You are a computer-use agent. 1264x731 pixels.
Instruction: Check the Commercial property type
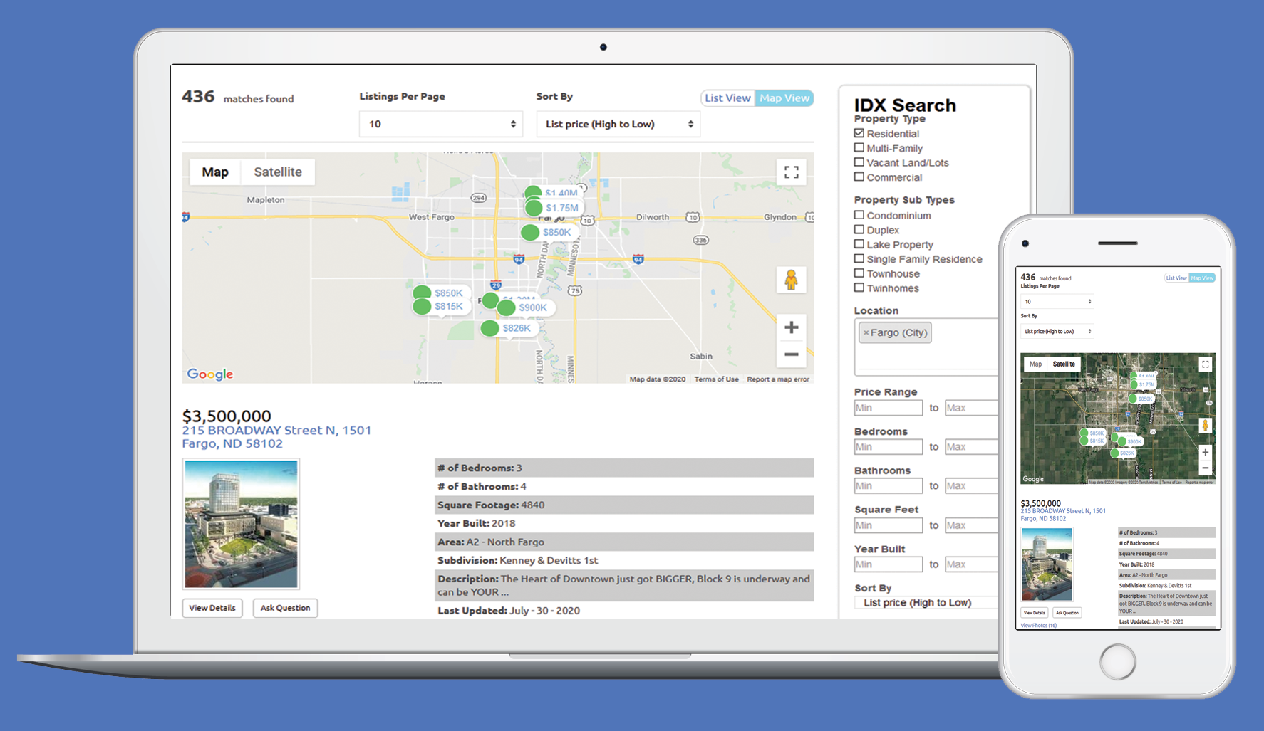coord(859,177)
